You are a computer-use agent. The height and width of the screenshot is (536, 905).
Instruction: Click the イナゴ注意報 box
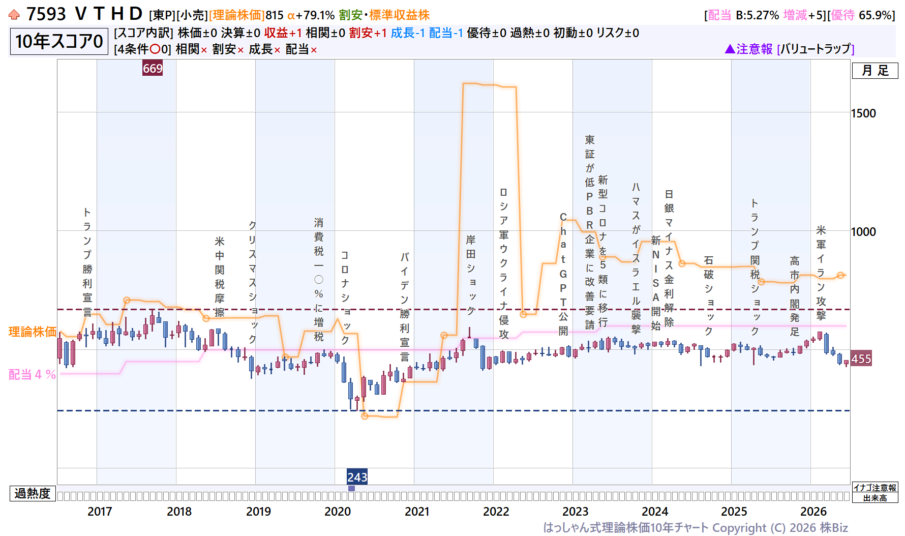tap(875, 488)
